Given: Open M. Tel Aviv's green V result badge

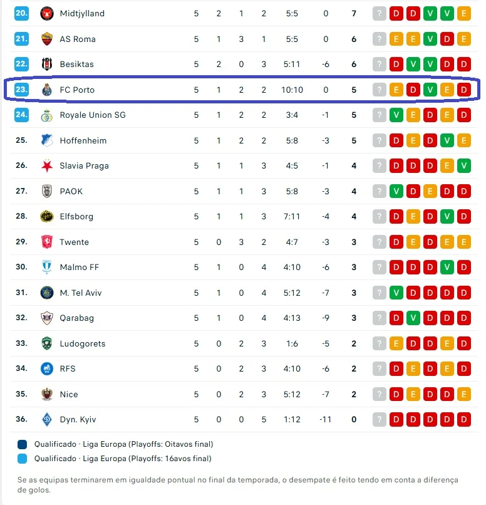Looking at the screenshot, I should click(x=396, y=293).
